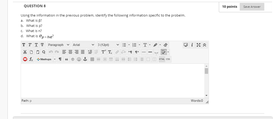Apply underline formatting in the editor
This screenshot has width=277, height=119.
tap(36, 45)
